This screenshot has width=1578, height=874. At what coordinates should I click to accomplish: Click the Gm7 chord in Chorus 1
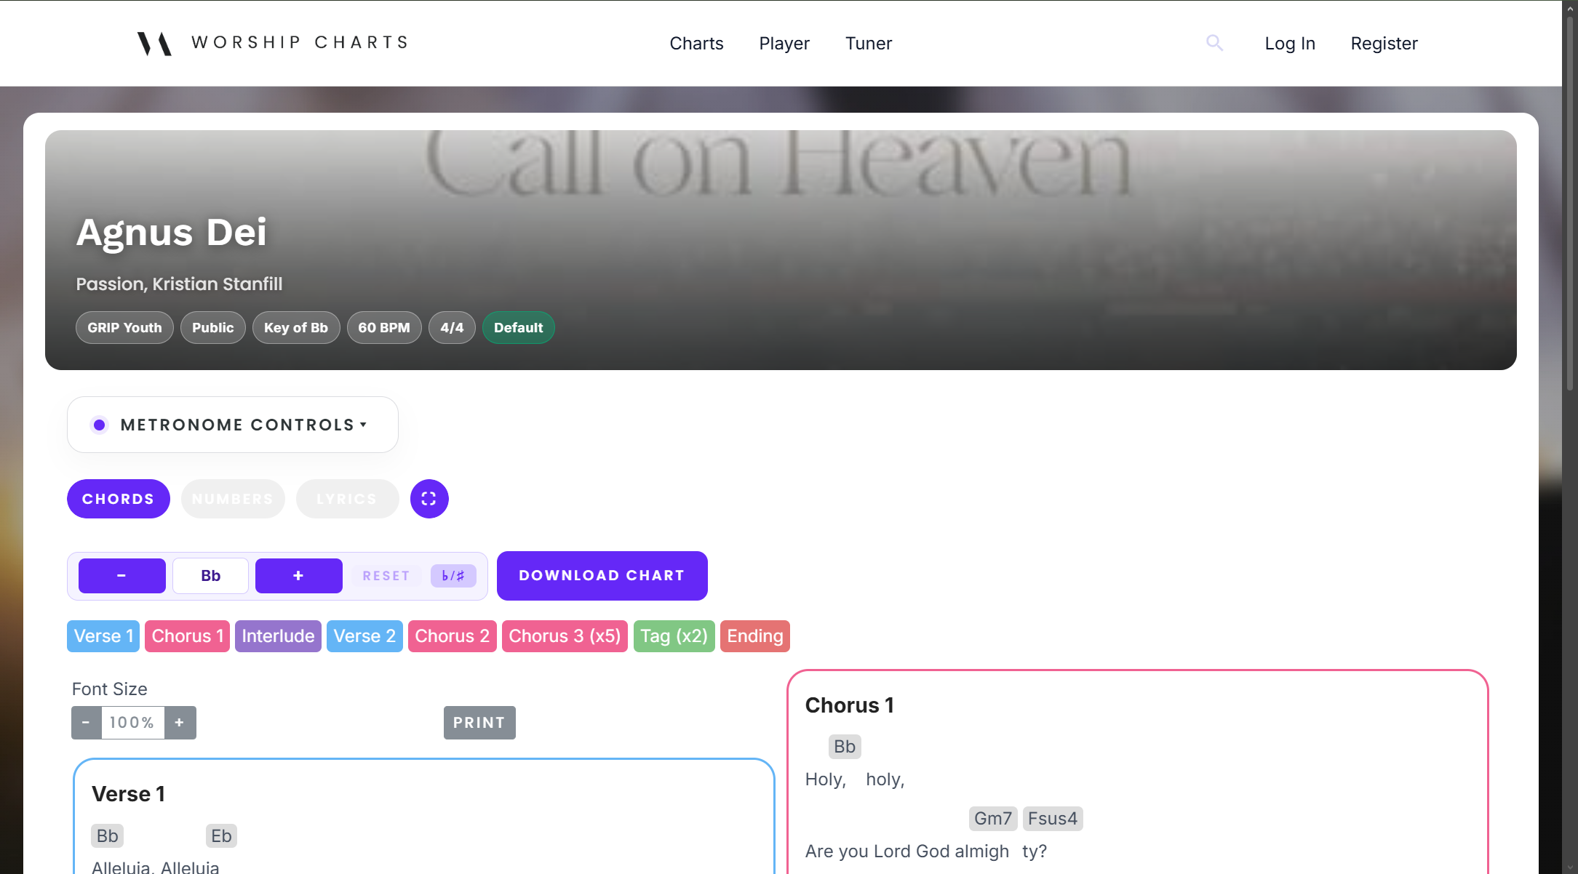993,819
